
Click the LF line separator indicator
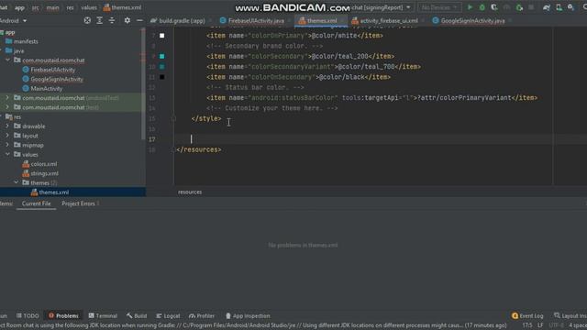(x=540, y=325)
